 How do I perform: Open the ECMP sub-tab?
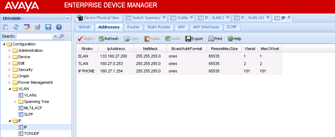(x=232, y=27)
